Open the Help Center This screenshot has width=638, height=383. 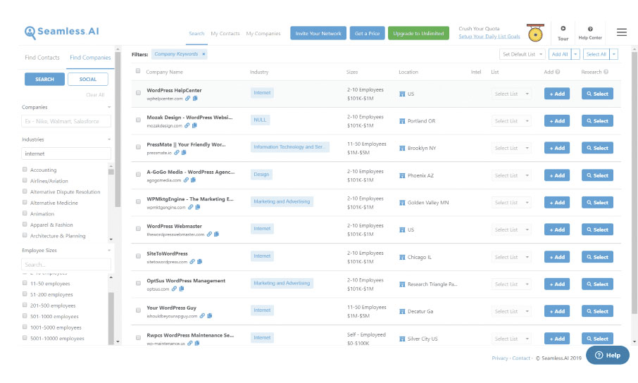point(590,33)
